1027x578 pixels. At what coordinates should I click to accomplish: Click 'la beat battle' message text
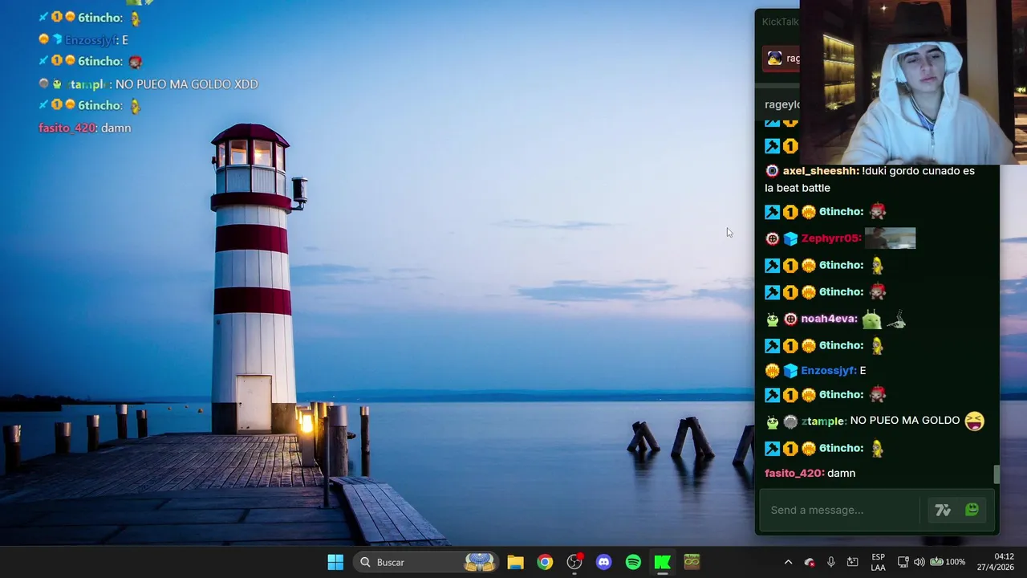pyautogui.click(x=798, y=188)
